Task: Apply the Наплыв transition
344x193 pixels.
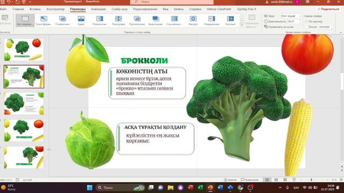Action: pos(231,20)
